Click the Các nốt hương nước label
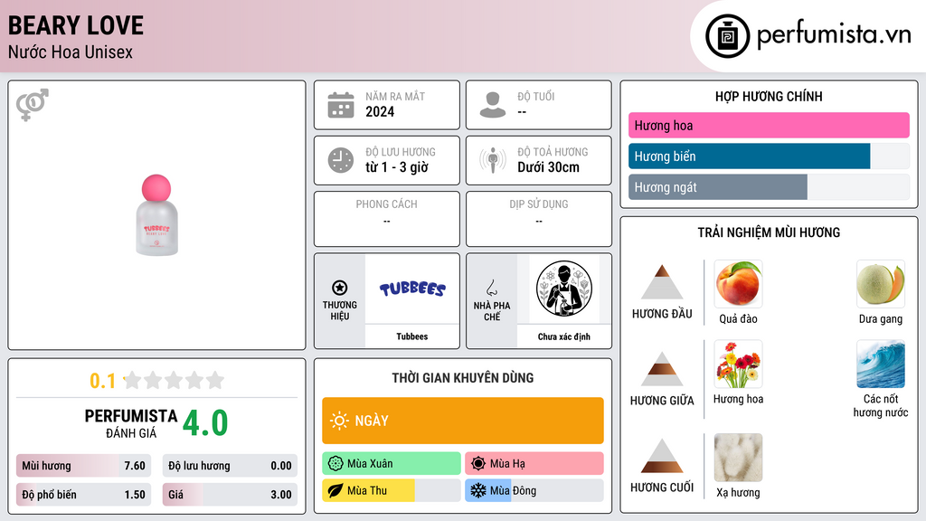Image resolution: width=926 pixels, height=521 pixels. (881, 405)
